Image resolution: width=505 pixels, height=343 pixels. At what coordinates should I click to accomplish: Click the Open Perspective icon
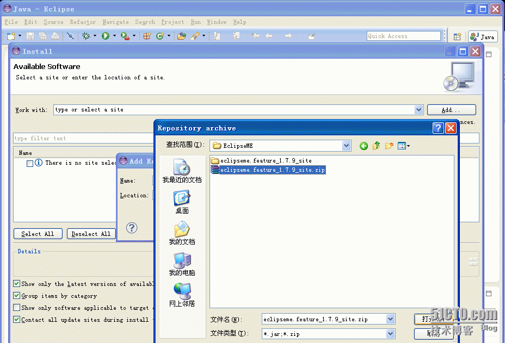pos(457,36)
